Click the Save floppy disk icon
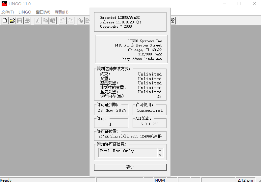This screenshot has height=182, width=261. click(x=20, y=21)
